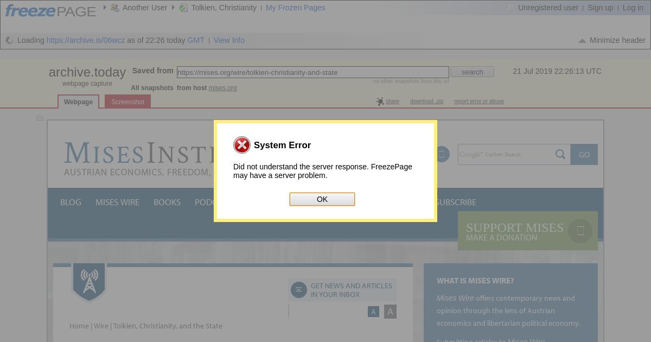
Task: Click the newsletter envelope icon
Action: tap(298, 290)
